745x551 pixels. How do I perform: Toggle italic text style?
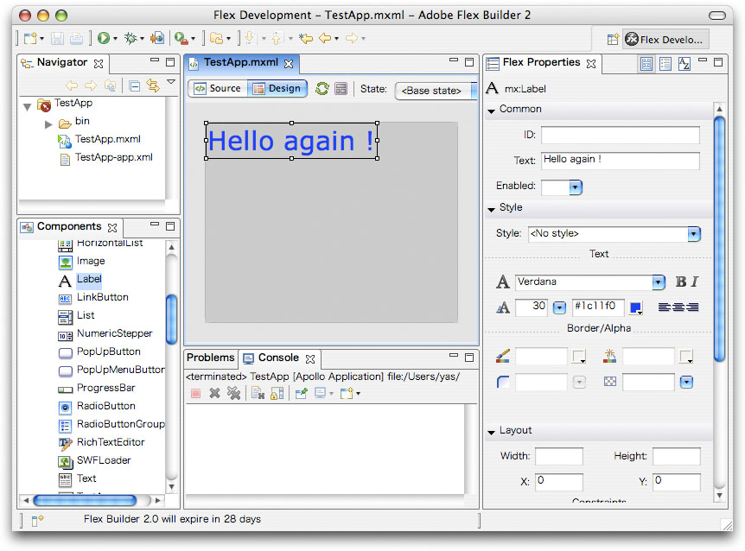click(695, 282)
